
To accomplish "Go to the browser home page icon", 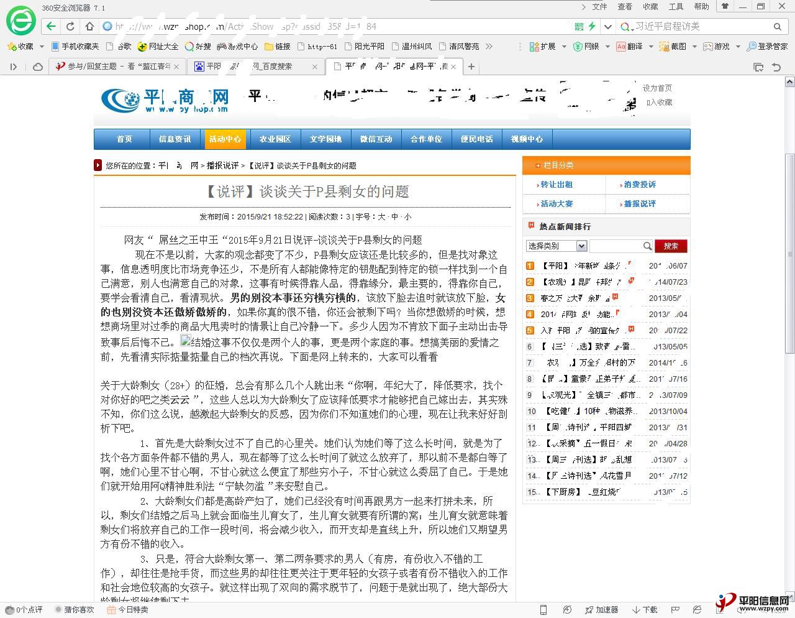I will tap(89, 26).
